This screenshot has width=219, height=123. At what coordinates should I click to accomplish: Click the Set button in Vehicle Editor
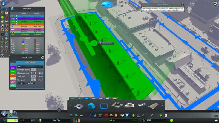coord(22,83)
